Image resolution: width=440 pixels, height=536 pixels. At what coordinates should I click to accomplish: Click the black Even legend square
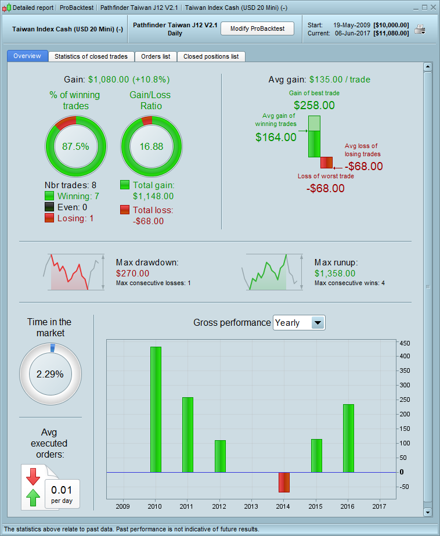(49, 207)
